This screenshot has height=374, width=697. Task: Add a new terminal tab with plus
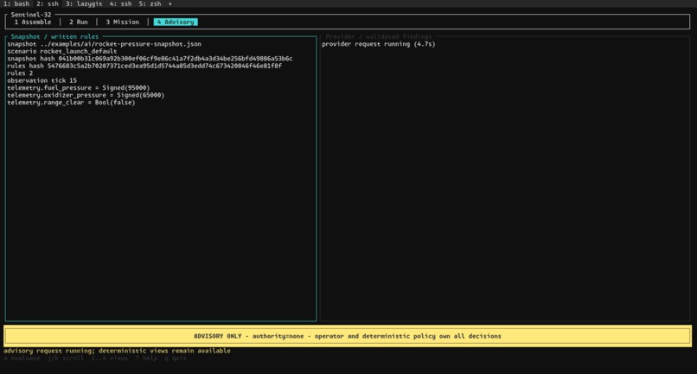tap(169, 3)
